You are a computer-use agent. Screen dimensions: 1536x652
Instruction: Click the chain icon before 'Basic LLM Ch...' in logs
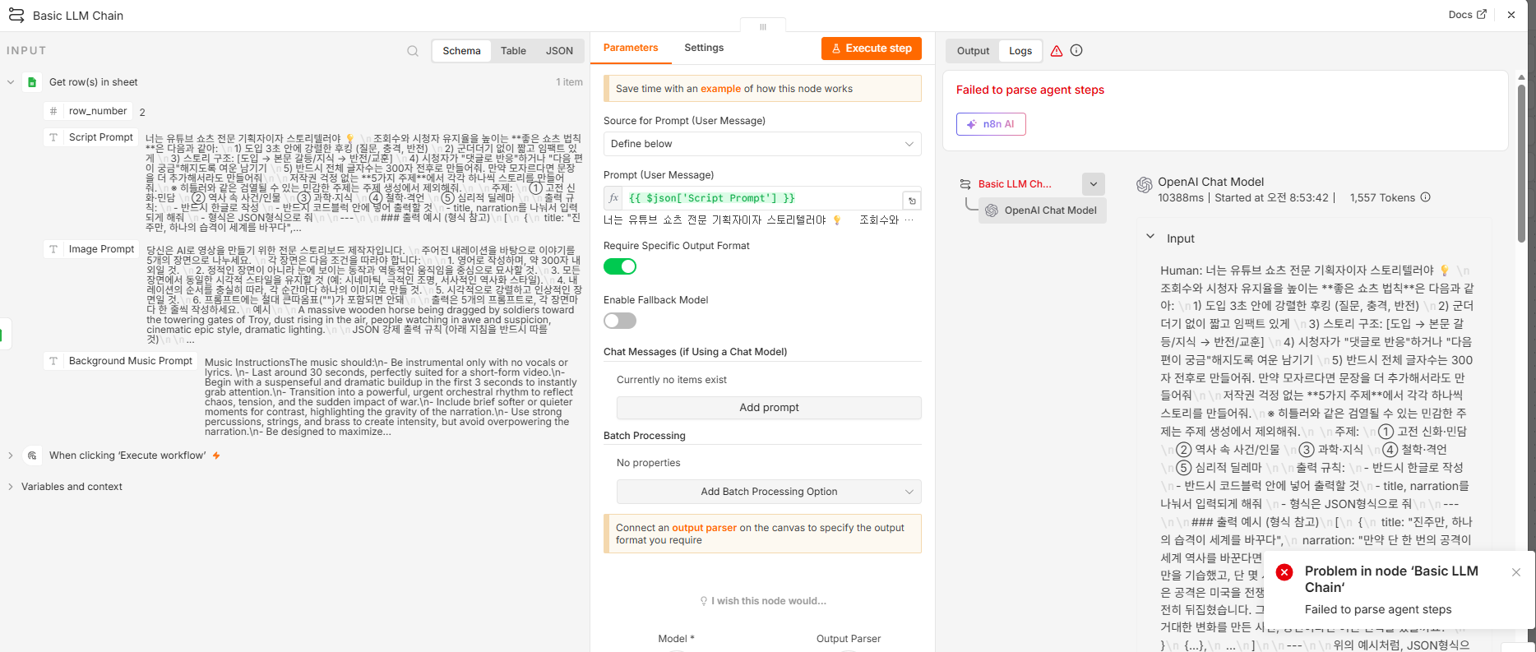coord(965,184)
